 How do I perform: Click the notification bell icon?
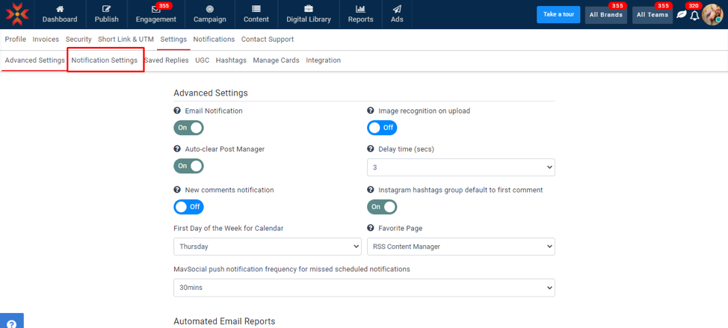694,16
